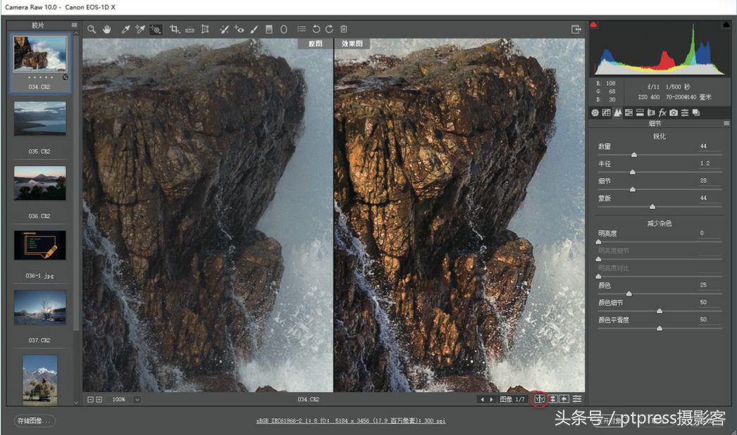Switch to the Tone Curve tab
This screenshot has width=737, height=435.
tap(605, 113)
